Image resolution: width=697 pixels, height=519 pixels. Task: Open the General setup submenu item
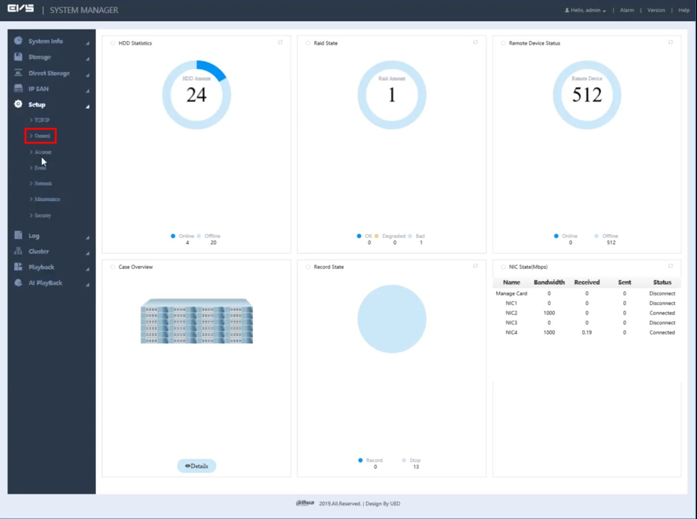(x=41, y=136)
